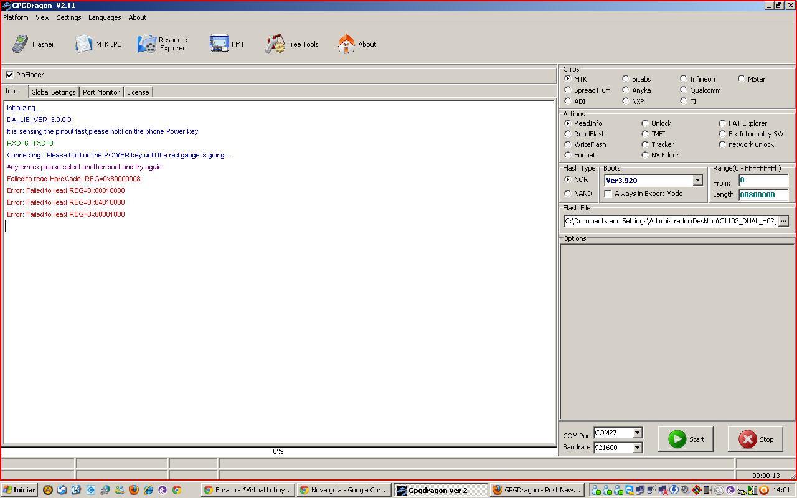Image resolution: width=797 pixels, height=498 pixels.
Task: Open the About menu in menu bar
Action: point(138,17)
